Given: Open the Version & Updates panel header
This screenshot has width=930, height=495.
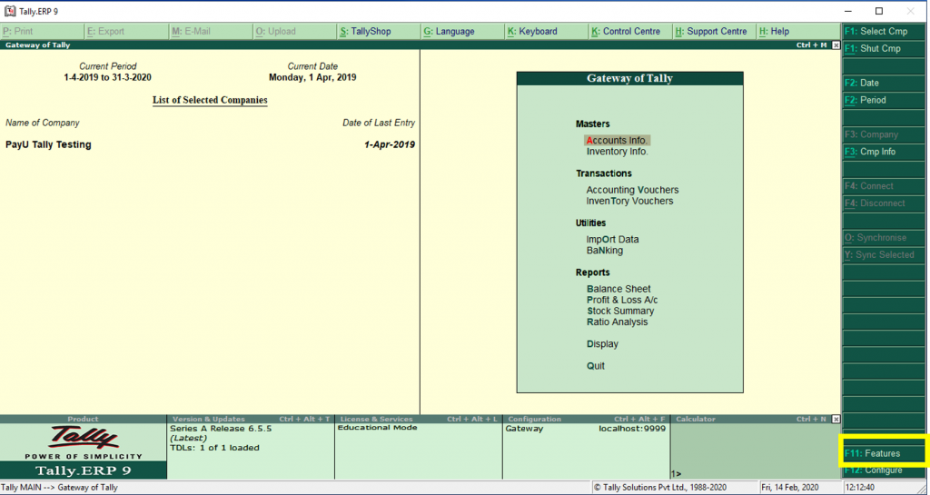Looking at the screenshot, I should (251, 419).
